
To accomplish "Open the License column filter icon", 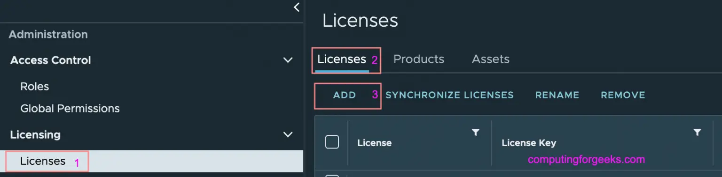I will [476, 133].
